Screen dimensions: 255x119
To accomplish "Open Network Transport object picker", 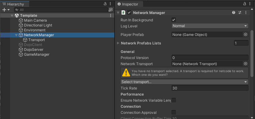I will pyautogui.click(x=246, y=64).
